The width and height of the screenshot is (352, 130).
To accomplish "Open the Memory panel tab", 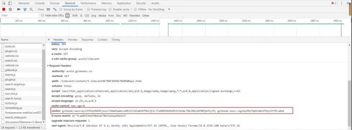I will tap(106, 3).
